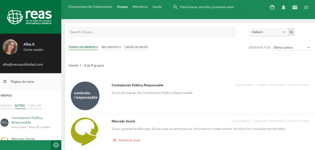
Task: Open the hamburger menu icon
Action: tap(306, 7)
